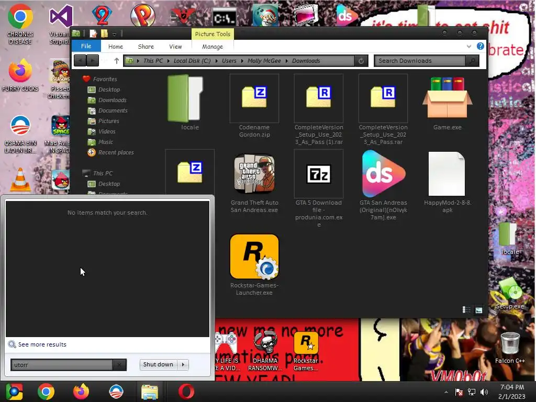Expand path arrow after Local Disk (C:)
The image size is (536, 402).
pyautogui.click(x=216, y=61)
